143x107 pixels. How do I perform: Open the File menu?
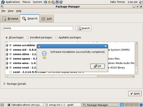pyautogui.click(x=3, y=11)
